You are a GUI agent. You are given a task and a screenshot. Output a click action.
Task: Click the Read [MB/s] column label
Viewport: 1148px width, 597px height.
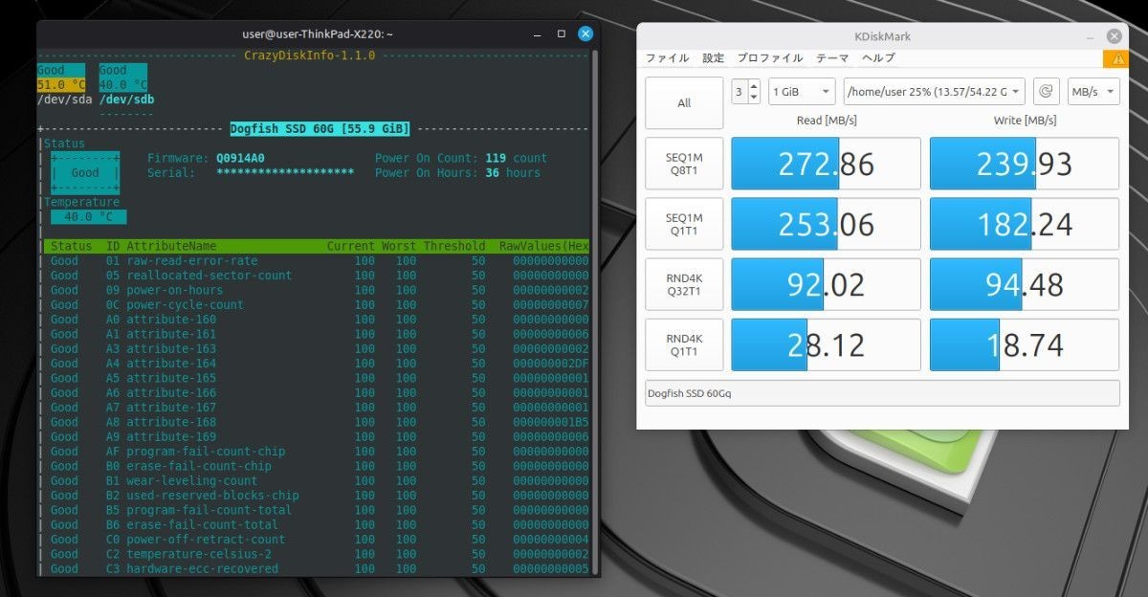827,120
